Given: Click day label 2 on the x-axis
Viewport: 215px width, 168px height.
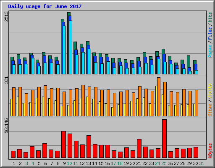Looking at the screenshot, I should [20, 163].
